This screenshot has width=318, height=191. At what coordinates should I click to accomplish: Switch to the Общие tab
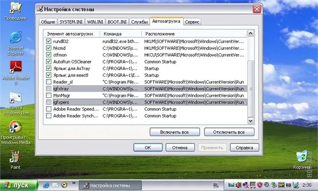(x=48, y=22)
